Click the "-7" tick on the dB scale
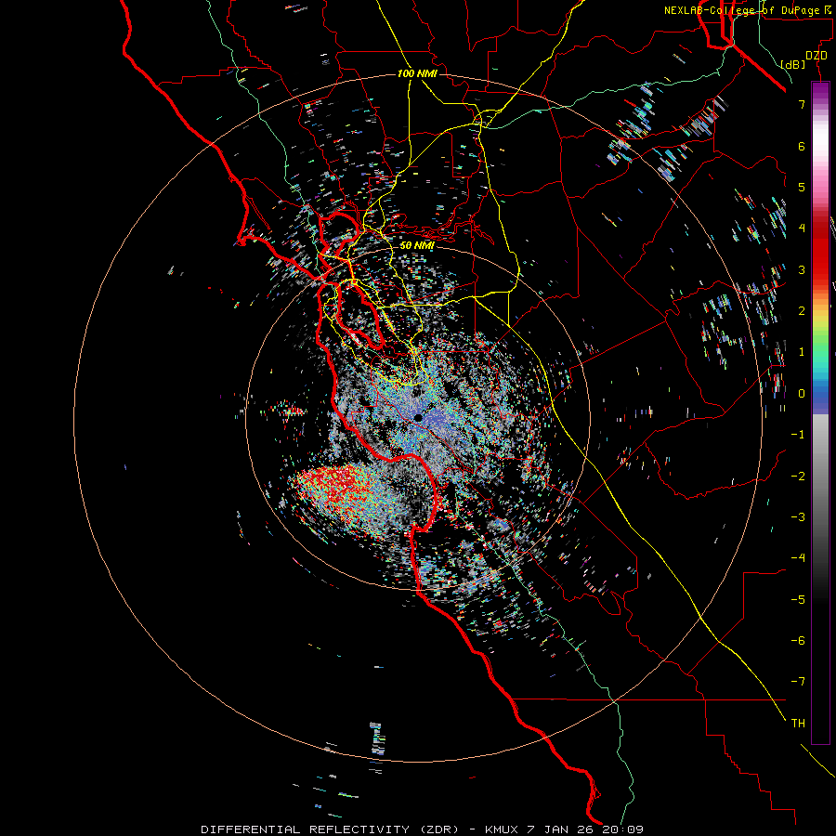Screen dimensions: 836x836 point(798,682)
